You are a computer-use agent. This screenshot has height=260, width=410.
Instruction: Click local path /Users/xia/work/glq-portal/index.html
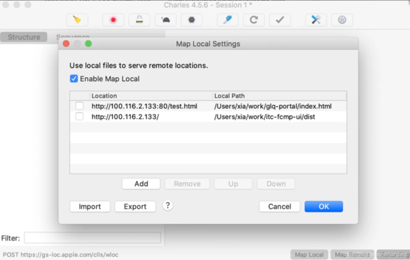point(273,106)
